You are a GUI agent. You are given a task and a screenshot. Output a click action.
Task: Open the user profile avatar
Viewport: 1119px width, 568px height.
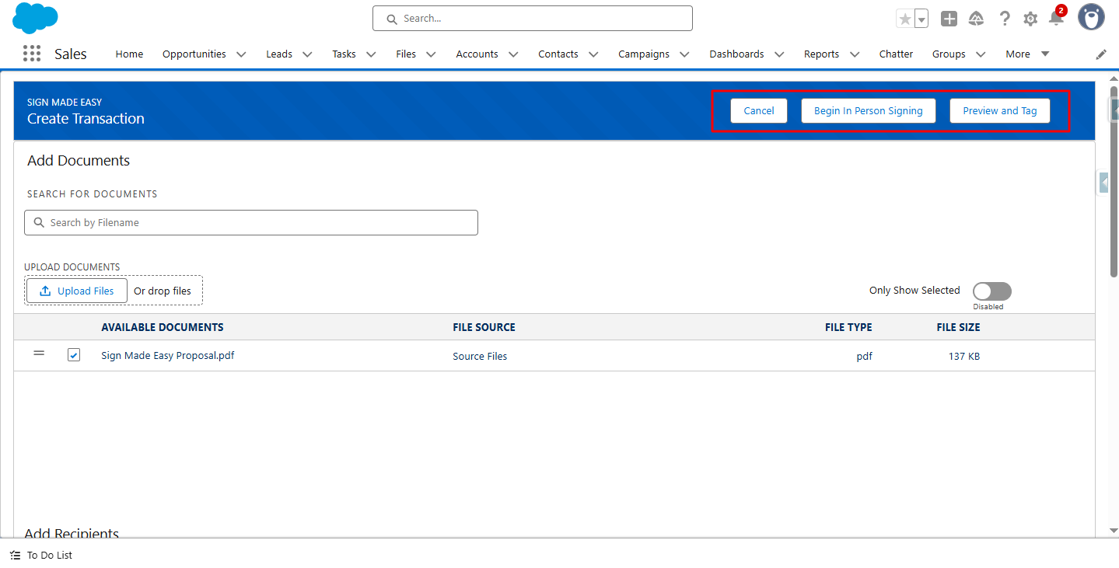1091,17
